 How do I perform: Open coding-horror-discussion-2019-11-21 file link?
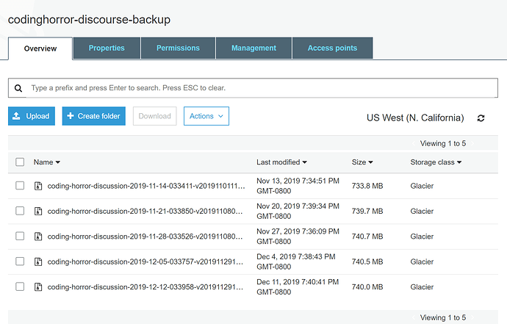pos(145,212)
